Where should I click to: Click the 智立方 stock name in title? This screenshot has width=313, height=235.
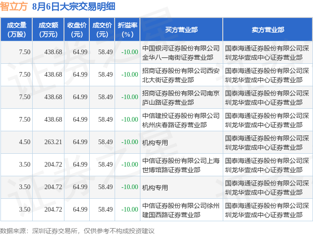pyautogui.click(x=14, y=6)
